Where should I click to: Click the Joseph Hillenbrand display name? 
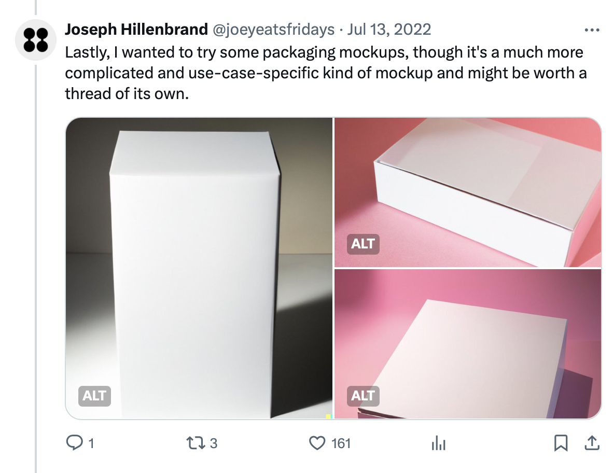coord(136,30)
